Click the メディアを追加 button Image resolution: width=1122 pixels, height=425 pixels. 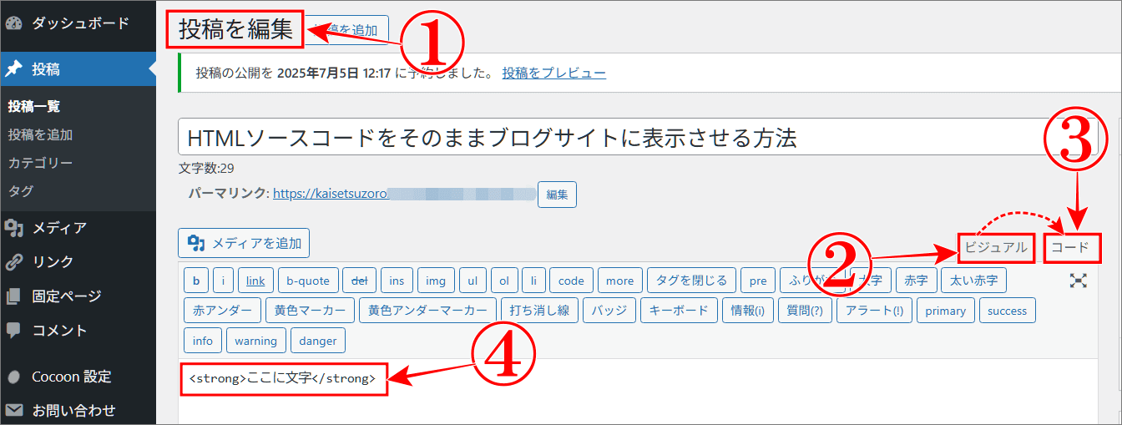click(244, 243)
